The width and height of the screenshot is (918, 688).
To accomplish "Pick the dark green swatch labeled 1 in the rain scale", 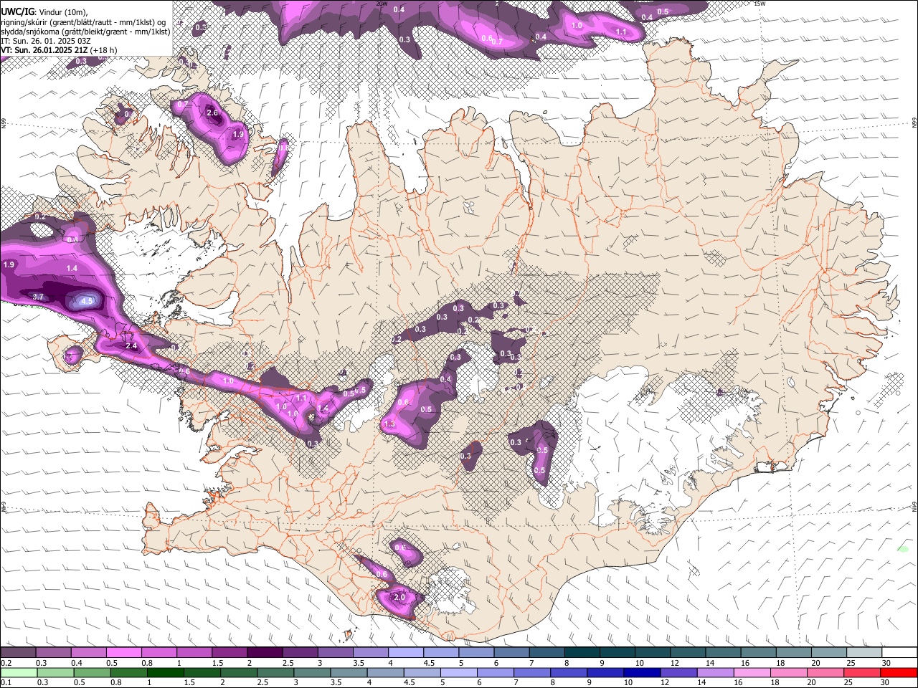I will click(165, 672).
